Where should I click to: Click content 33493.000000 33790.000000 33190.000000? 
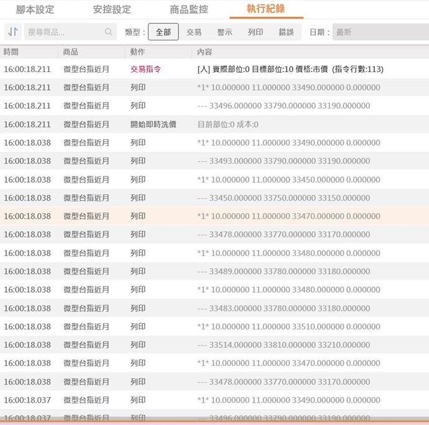[284, 161]
